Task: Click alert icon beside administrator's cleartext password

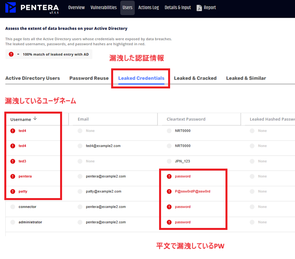Action: [x=169, y=222]
